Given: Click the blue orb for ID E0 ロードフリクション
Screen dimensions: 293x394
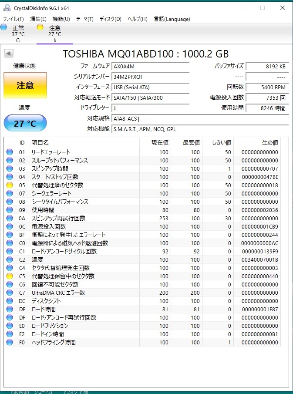Looking at the screenshot, I should pos(10,326).
